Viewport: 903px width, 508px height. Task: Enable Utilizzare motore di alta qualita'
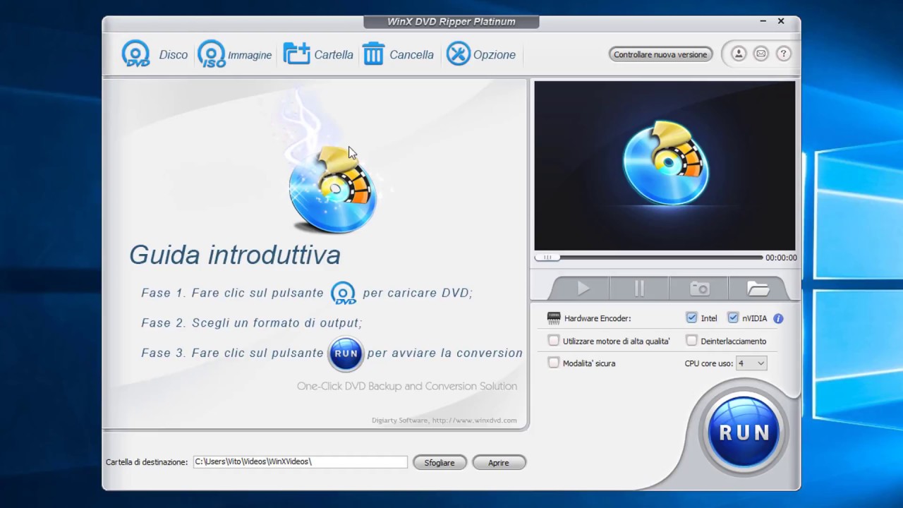(x=554, y=341)
